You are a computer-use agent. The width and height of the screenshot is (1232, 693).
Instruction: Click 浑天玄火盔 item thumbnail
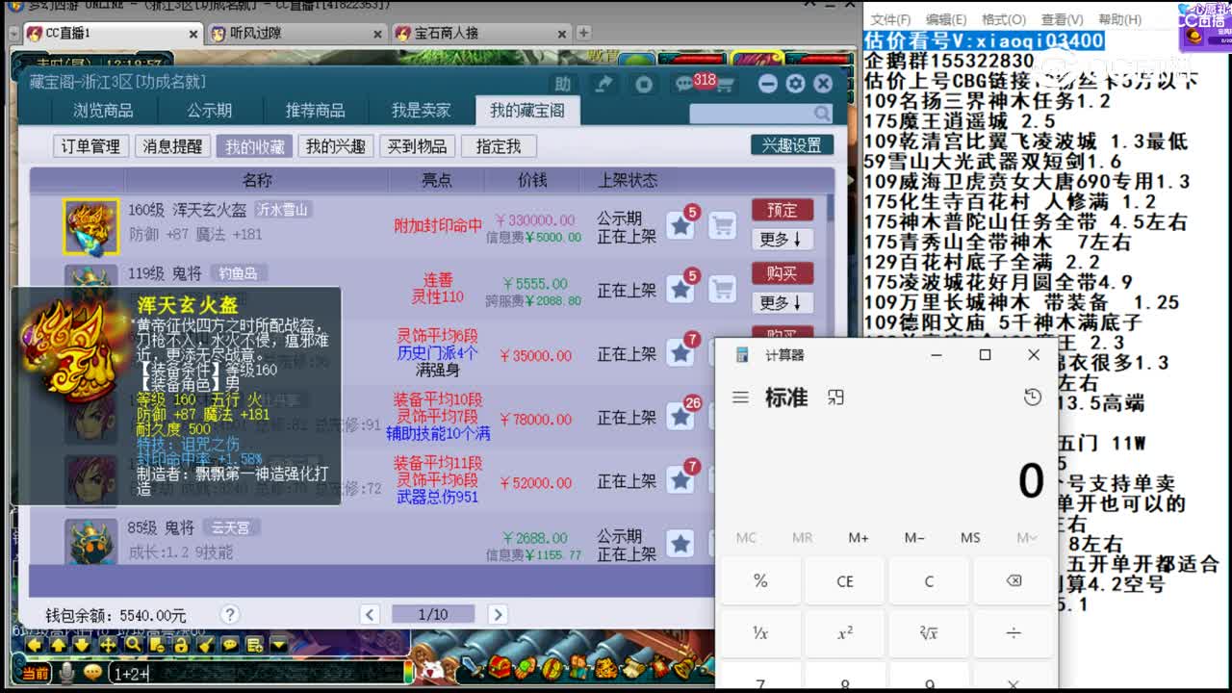(x=91, y=227)
